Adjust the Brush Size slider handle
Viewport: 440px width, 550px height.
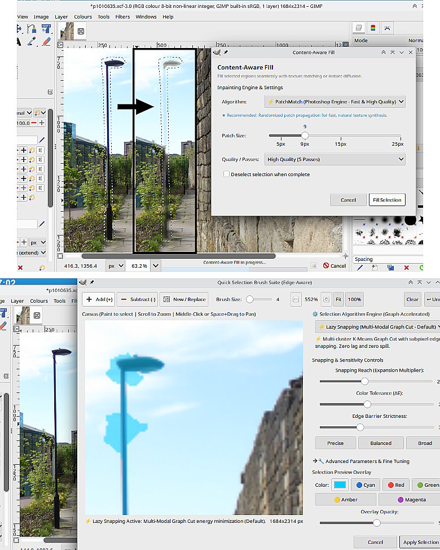pyautogui.click(x=250, y=299)
